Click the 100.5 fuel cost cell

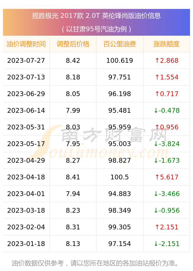pos(120,177)
